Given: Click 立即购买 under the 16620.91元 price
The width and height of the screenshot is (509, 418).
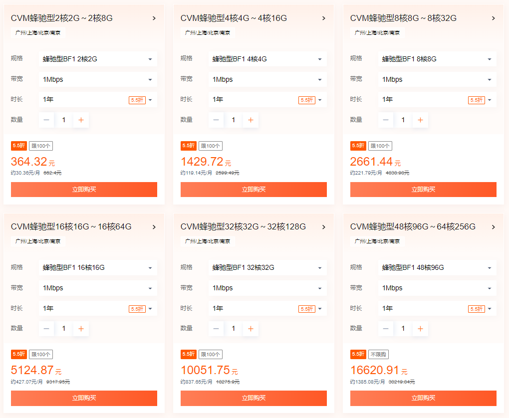Looking at the screenshot, I should (x=423, y=398).
